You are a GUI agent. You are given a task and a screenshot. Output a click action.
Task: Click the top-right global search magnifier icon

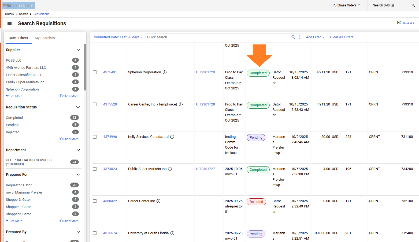(413, 5)
